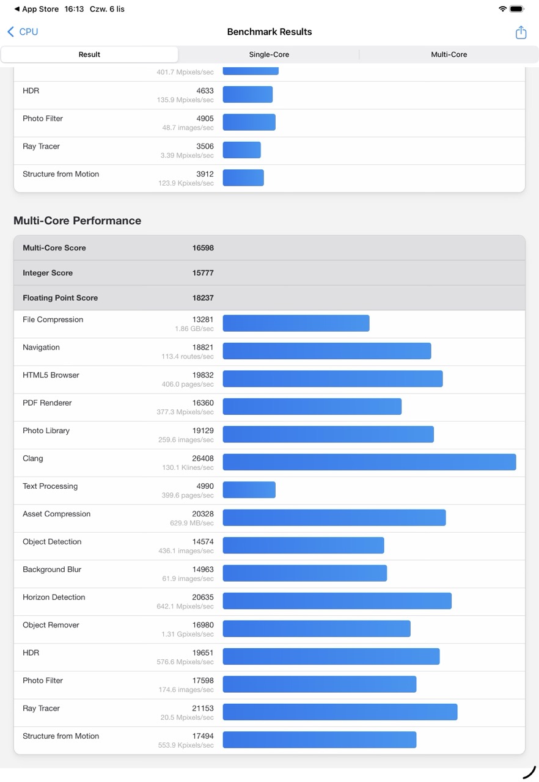Tap the Ray Tracer multi-core bar

(x=340, y=712)
